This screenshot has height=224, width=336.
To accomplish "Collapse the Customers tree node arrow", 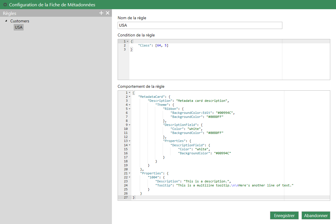I will 6,21.
